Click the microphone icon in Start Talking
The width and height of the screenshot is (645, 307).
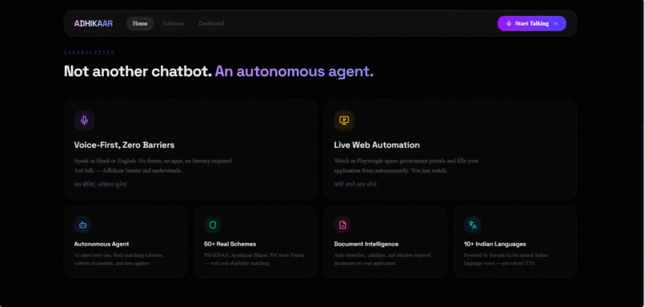coord(508,23)
